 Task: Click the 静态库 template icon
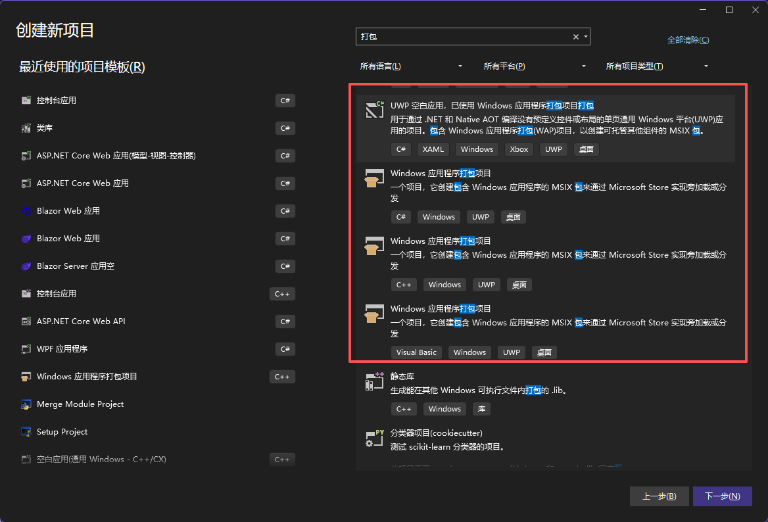(x=375, y=381)
